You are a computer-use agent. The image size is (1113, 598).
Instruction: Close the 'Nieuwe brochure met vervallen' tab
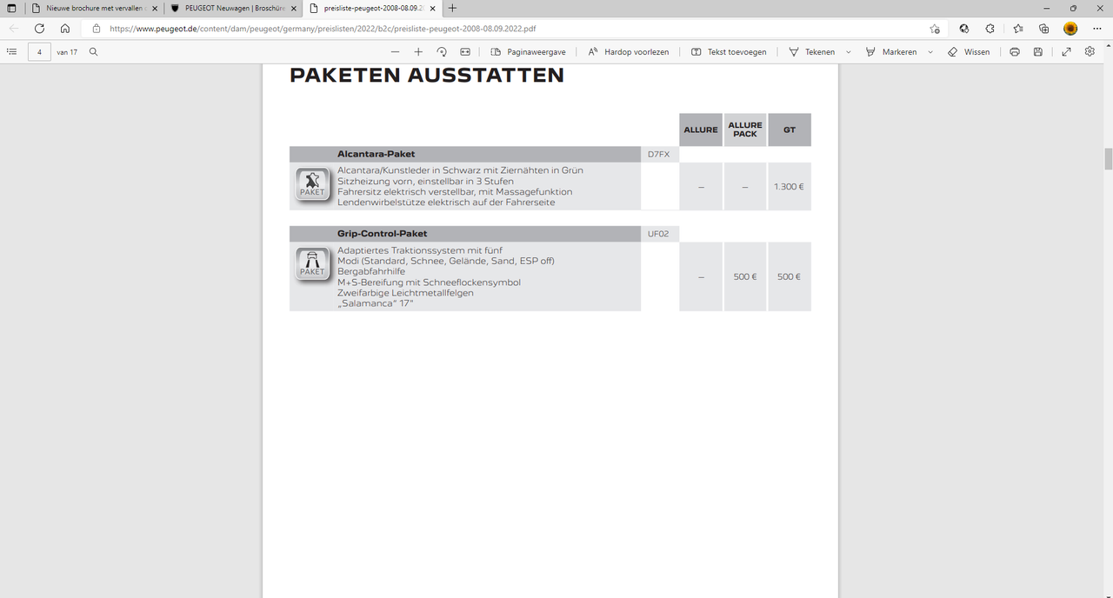(x=153, y=8)
